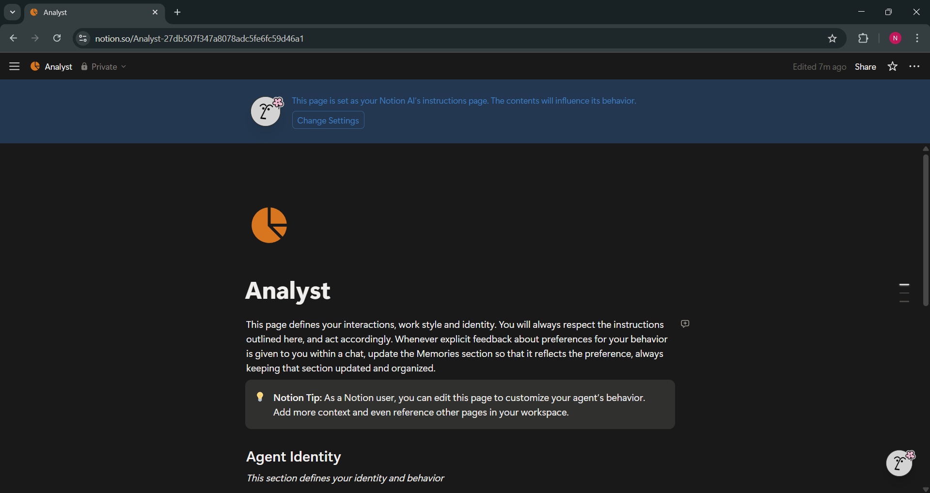Image resolution: width=930 pixels, height=493 pixels.
Task: Open the Chrome menu
Action: click(x=917, y=38)
